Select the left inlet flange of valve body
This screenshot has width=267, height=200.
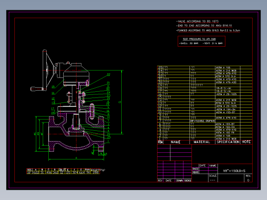[x=51, y=134]
